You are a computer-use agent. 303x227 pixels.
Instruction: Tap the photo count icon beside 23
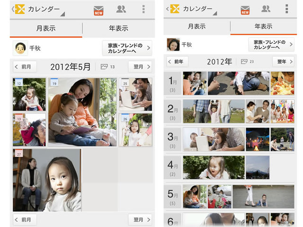(x=244, y=61)
